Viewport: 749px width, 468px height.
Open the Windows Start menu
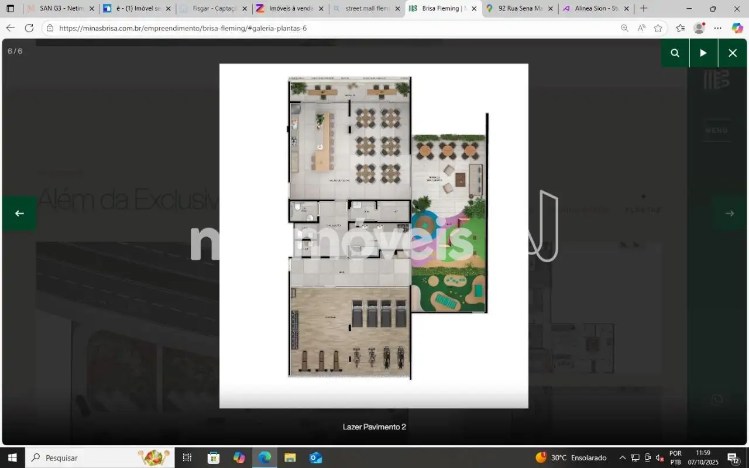point(12,457)
